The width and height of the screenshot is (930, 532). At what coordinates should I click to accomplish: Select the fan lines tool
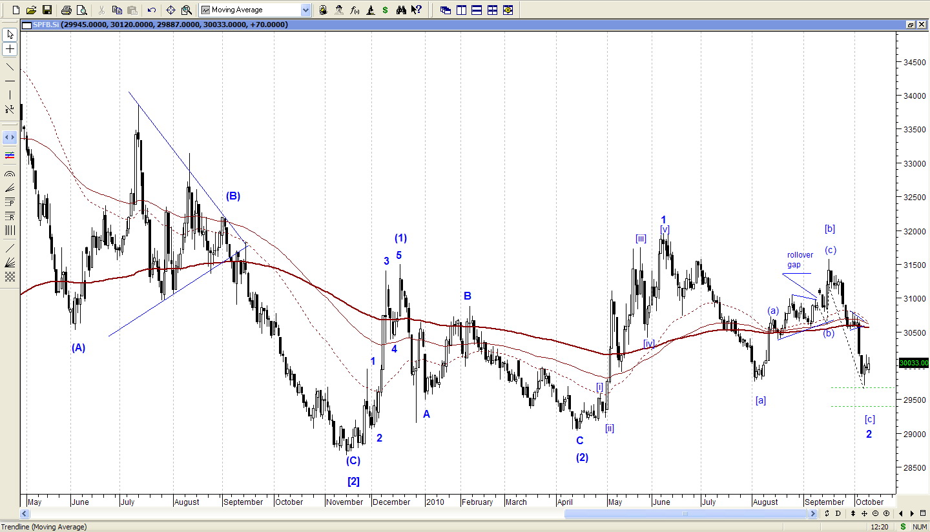(x=10, y=188)
